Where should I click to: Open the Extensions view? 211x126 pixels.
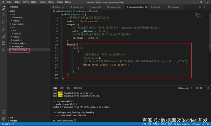[4, 36]
